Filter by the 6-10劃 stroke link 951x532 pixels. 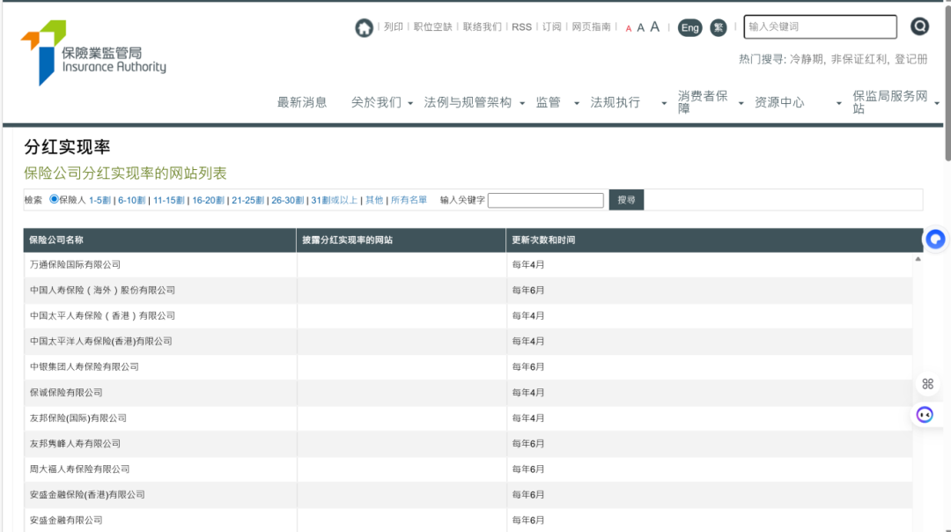point(131,200)
